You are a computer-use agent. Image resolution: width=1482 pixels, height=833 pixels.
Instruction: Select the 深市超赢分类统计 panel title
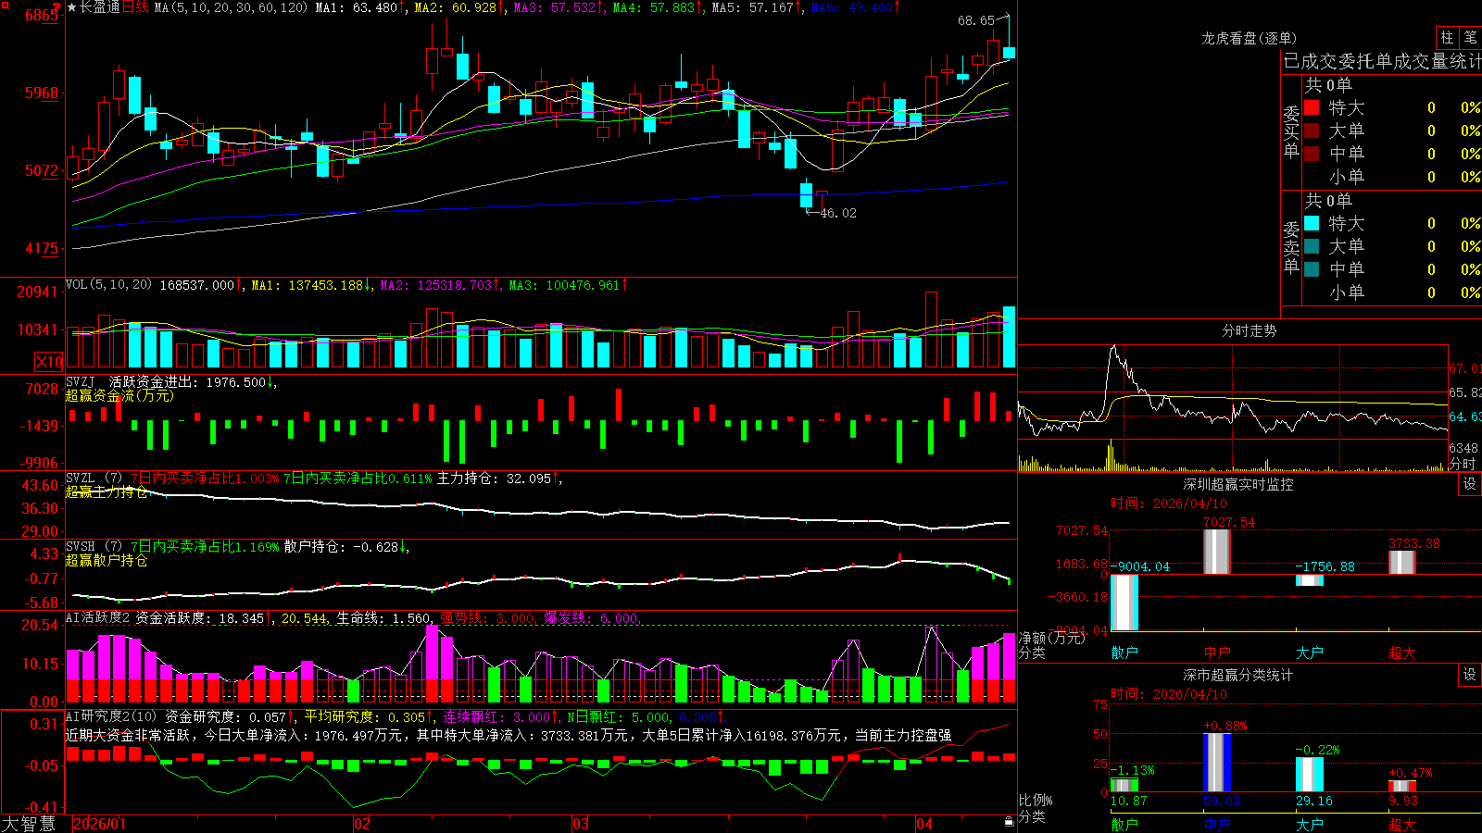(x=1238, y=675)
